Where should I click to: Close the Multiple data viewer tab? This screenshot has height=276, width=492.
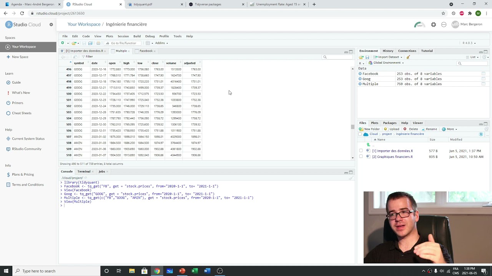coord(129,51)
